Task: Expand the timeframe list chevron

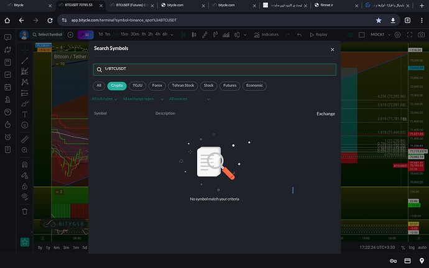Action: [172, 35]
